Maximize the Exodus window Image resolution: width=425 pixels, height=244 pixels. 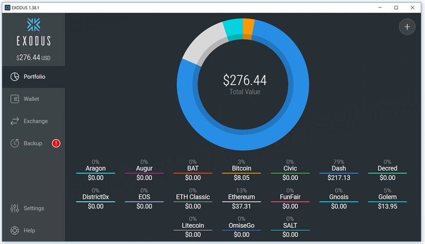click(396, 7)
